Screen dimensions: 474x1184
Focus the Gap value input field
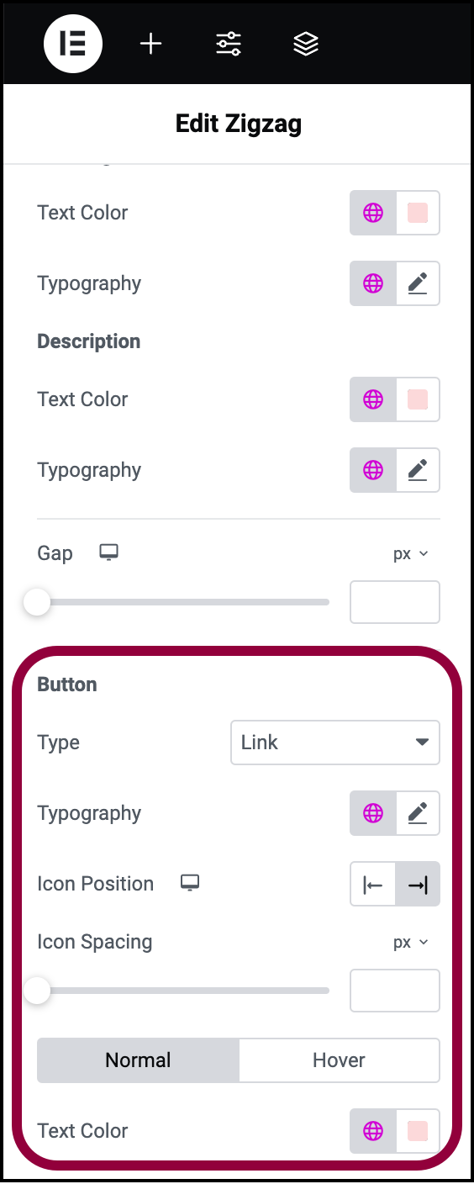tap(395, 602)
